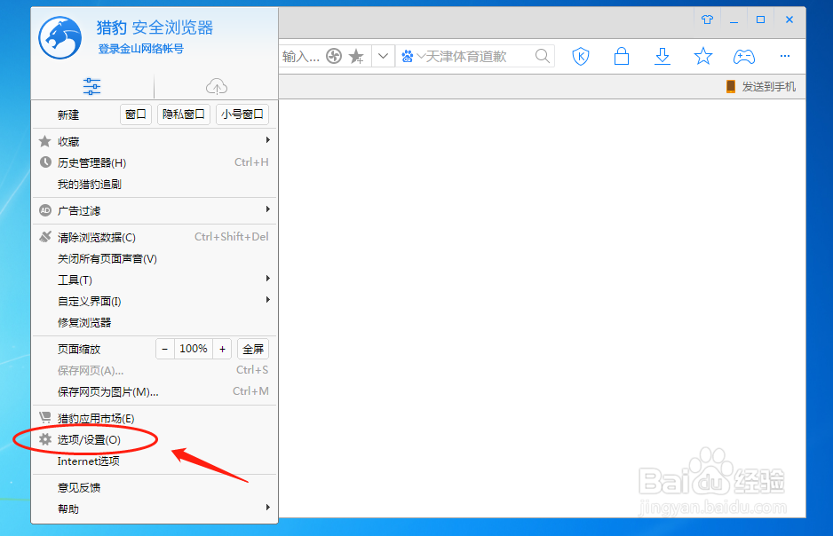The width and height of the screenshot is (833, 536).
Task: Expand 自定义界面(I) submenu
Action: 155,301
